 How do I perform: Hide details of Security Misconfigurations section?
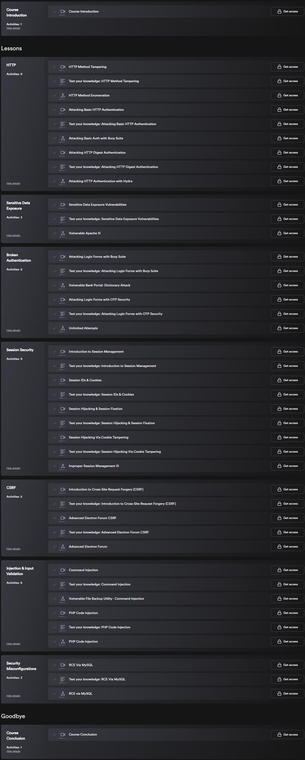(13, 696)
